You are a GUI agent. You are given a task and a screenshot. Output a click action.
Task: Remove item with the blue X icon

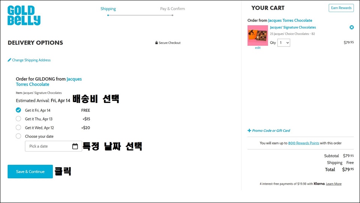pyautogui.click(x=351, y=27)
